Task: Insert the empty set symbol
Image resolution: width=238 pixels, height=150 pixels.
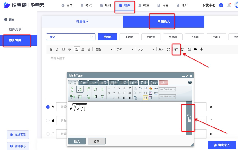Action: coord(130,88)
